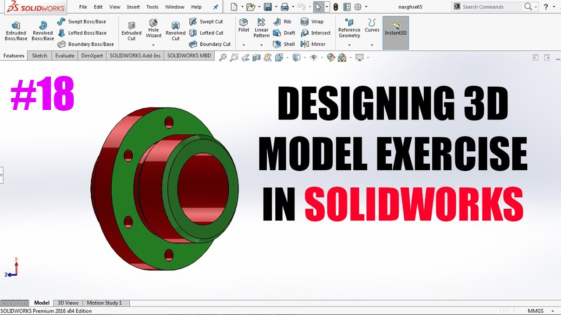
Task: Toggle the Select cursor tool
Action: point(319,7)
